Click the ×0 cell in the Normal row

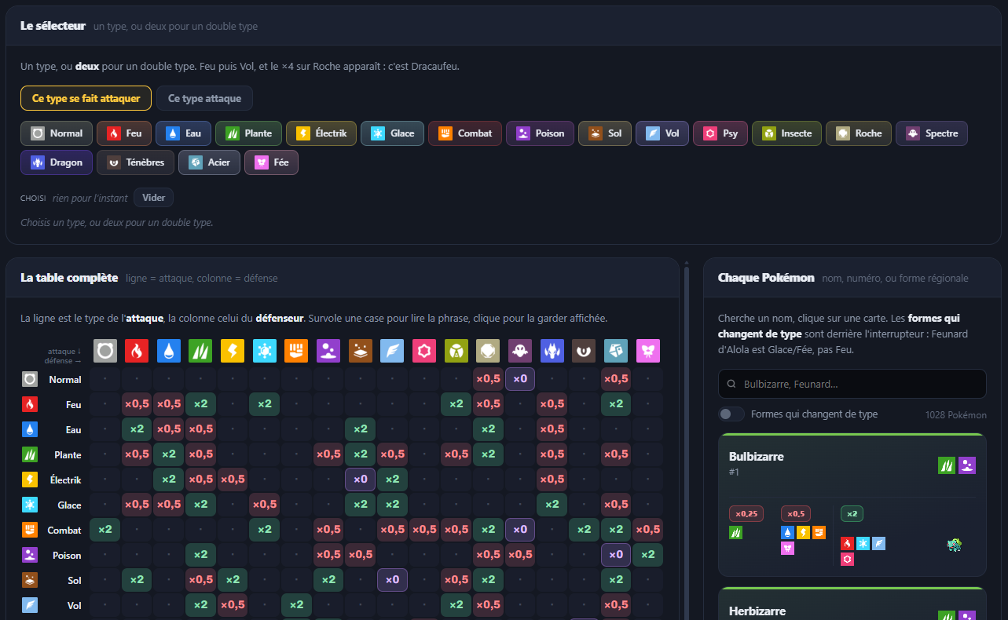tap(520, 379)
